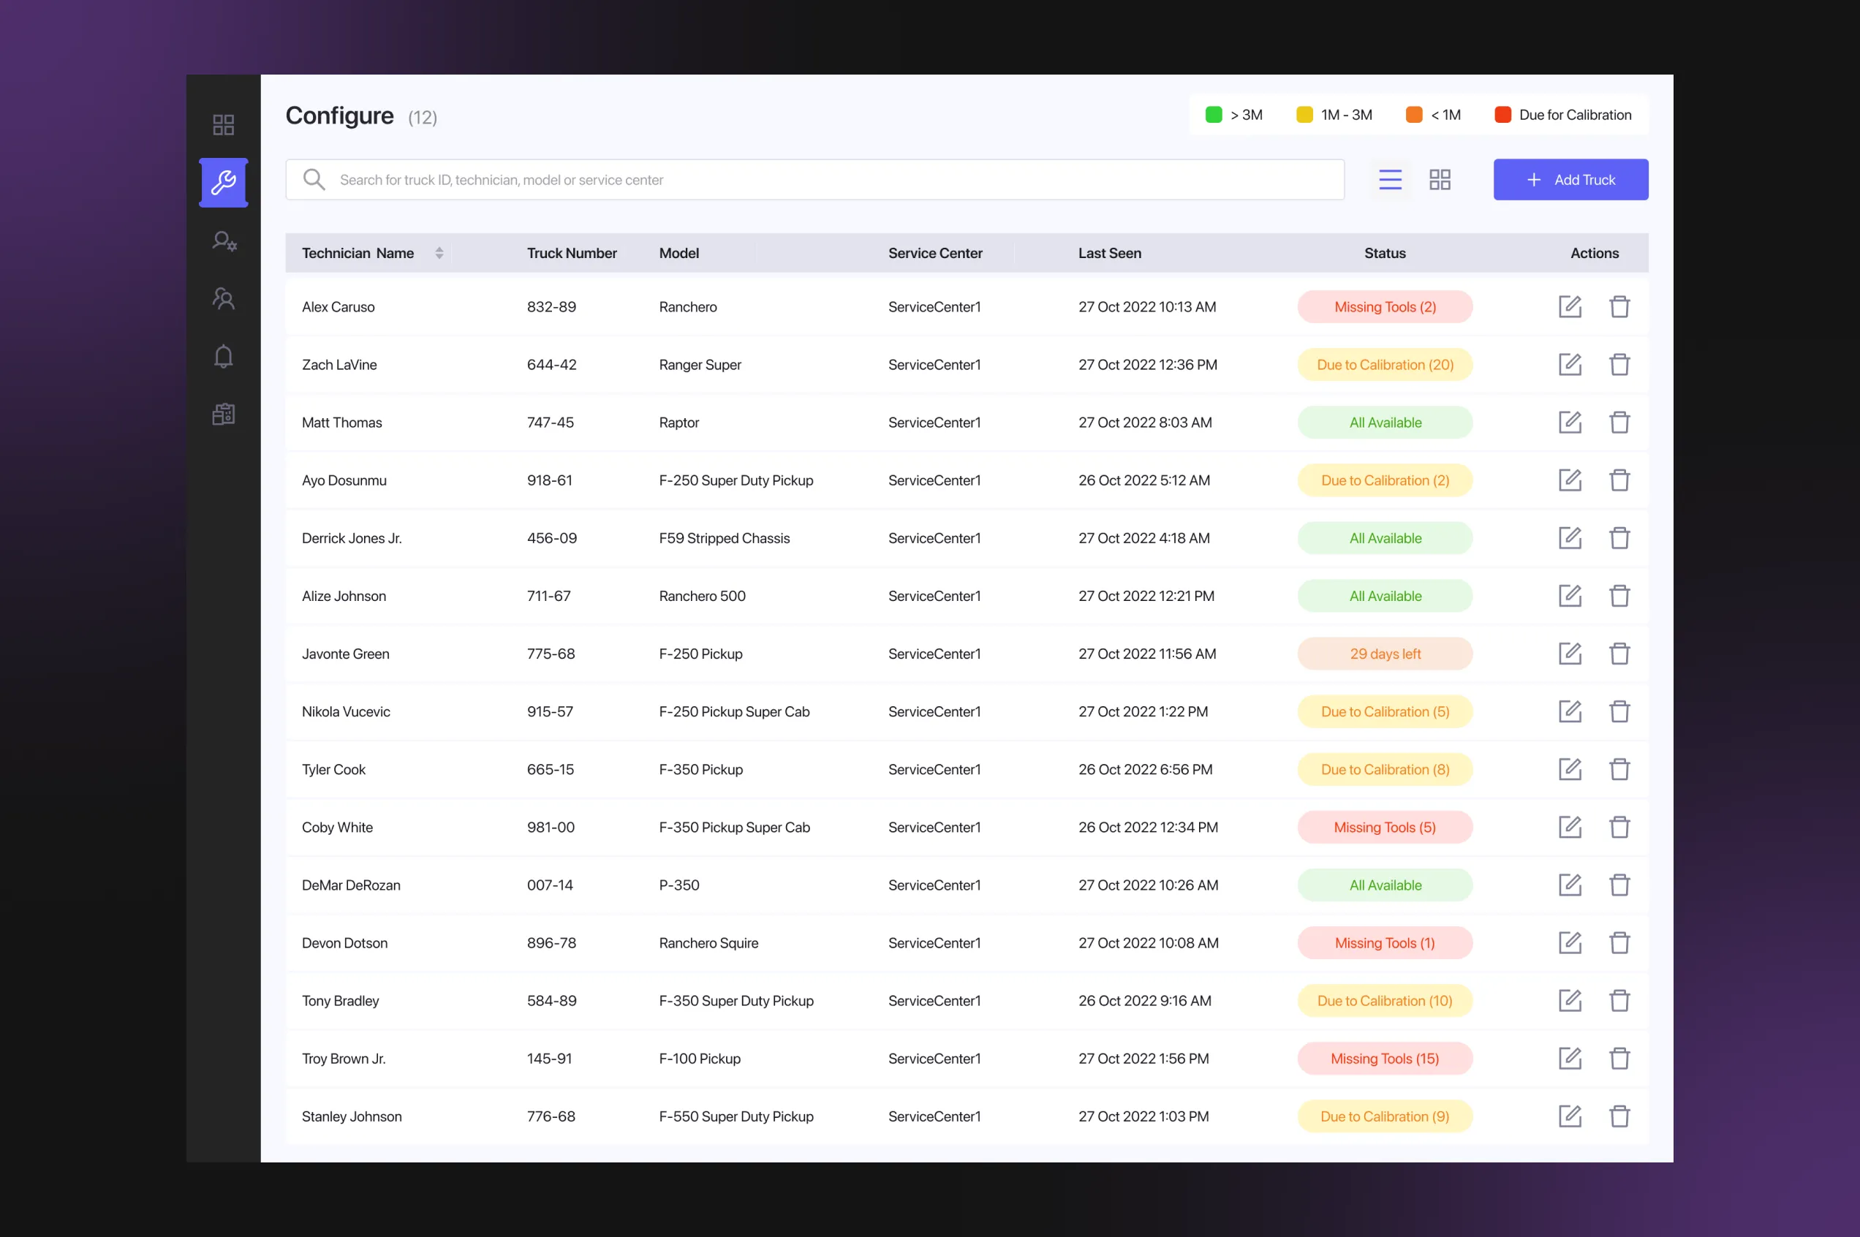This screenshot has height=1237, width=1860.
Task: Open the technicians people sidebar icon
Action: pos(223,298)
